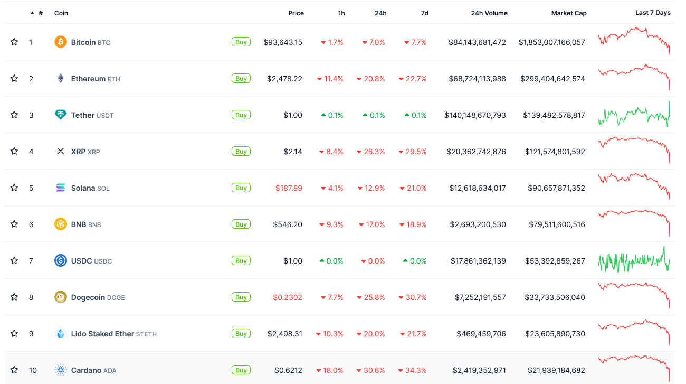The image size is (686, 384).
Task: Click the Ethereum ETH logo icon
Action: [60, 78]
